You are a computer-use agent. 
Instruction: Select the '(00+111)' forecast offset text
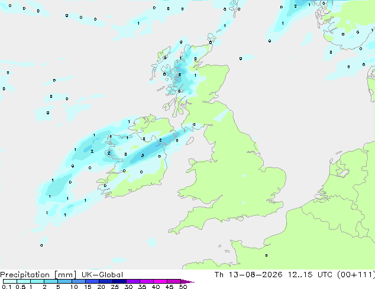coord(356,275)
